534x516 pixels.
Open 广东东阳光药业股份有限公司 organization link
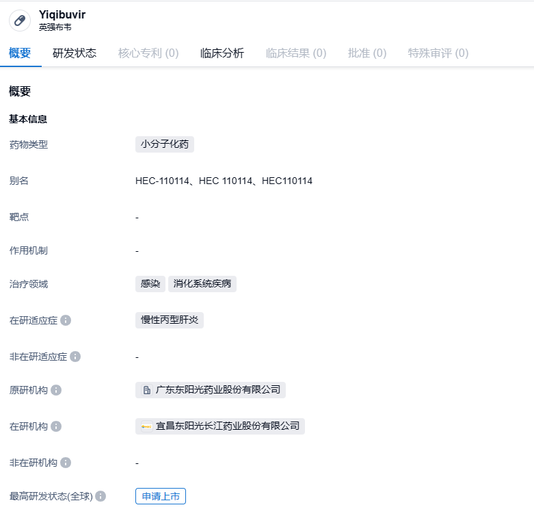coord(217,390)
